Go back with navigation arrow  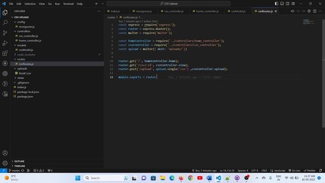point(96,4)
